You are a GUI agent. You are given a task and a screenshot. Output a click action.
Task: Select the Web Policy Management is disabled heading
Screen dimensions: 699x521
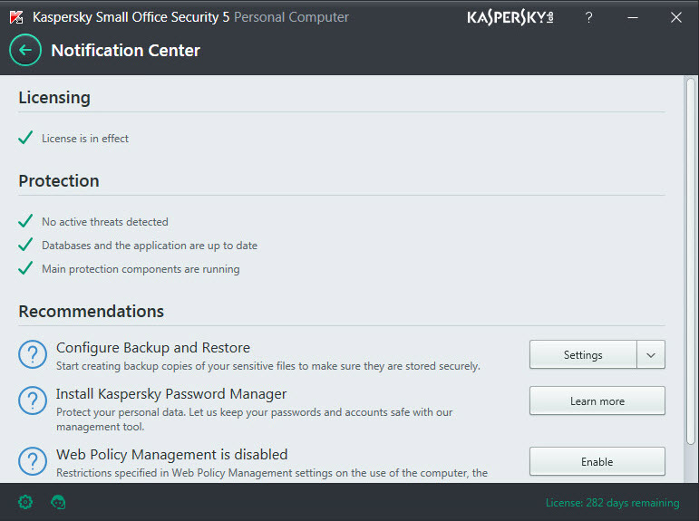click(171, 455)
